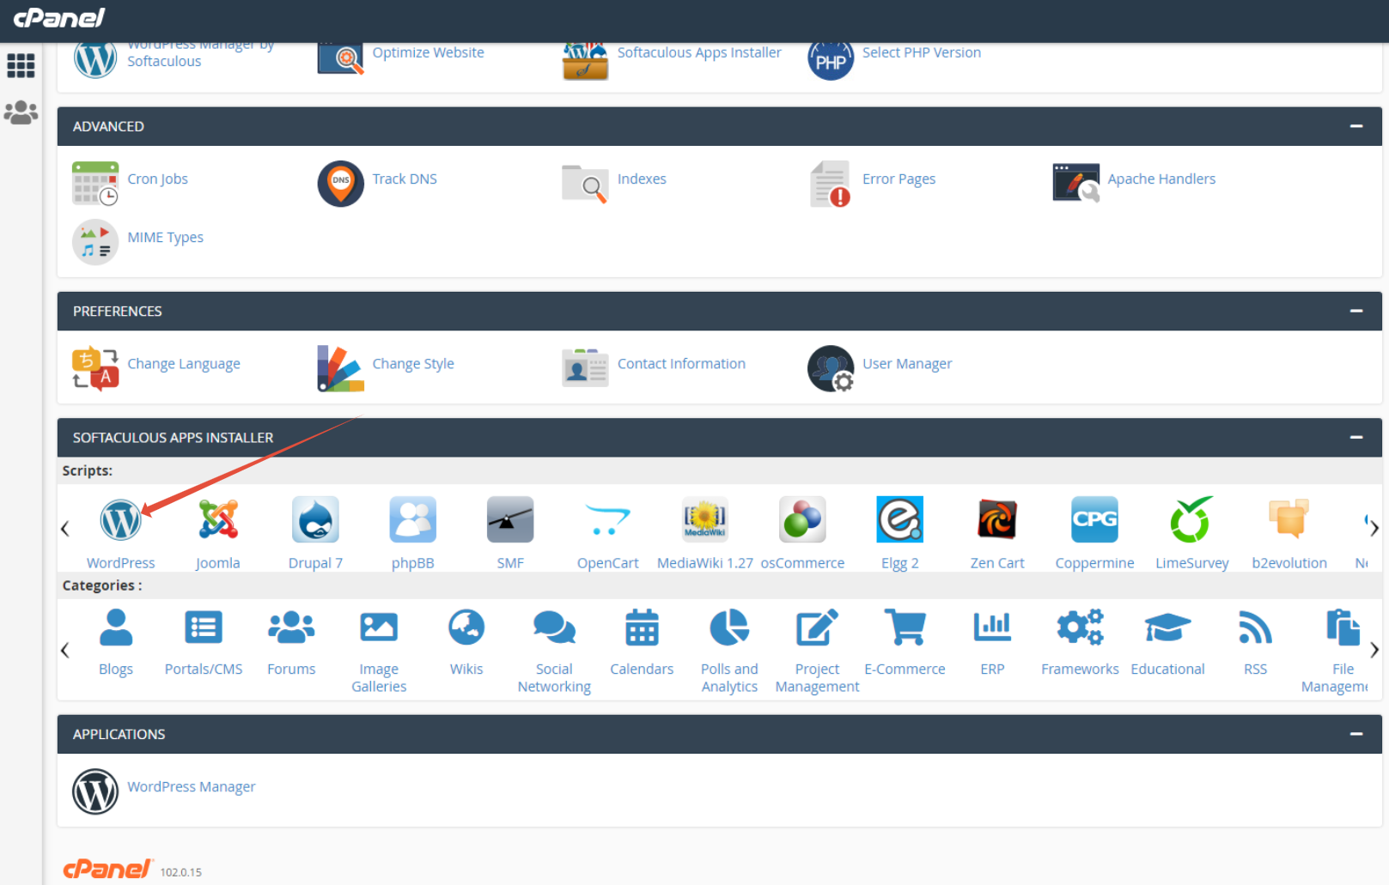The width and height of the screenshot is (1389, 885).
Task: Click the WordPress Manager link text
Action: [192, 786]
